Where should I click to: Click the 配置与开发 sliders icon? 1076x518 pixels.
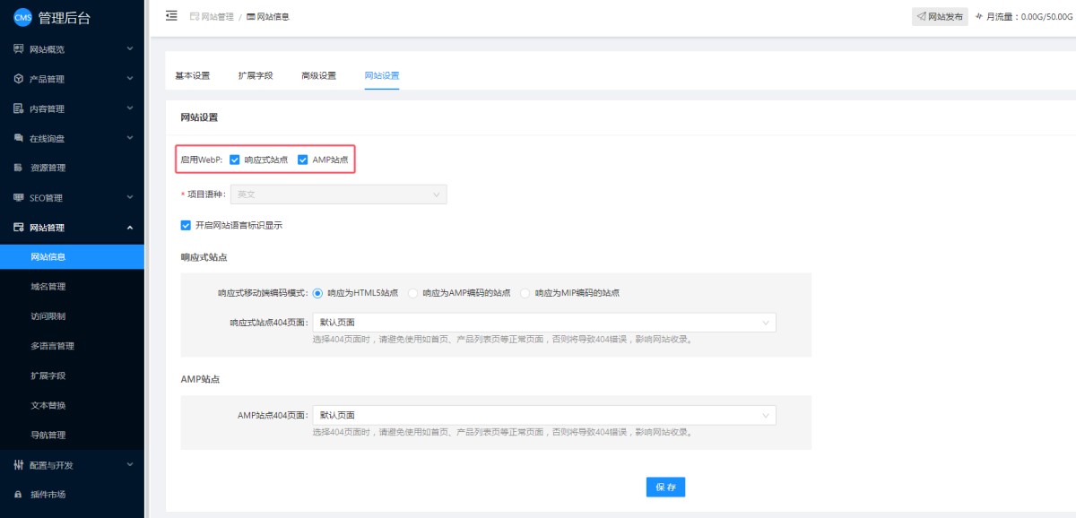point(18,465)
